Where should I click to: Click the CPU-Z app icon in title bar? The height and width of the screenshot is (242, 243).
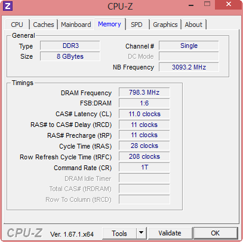8,6
